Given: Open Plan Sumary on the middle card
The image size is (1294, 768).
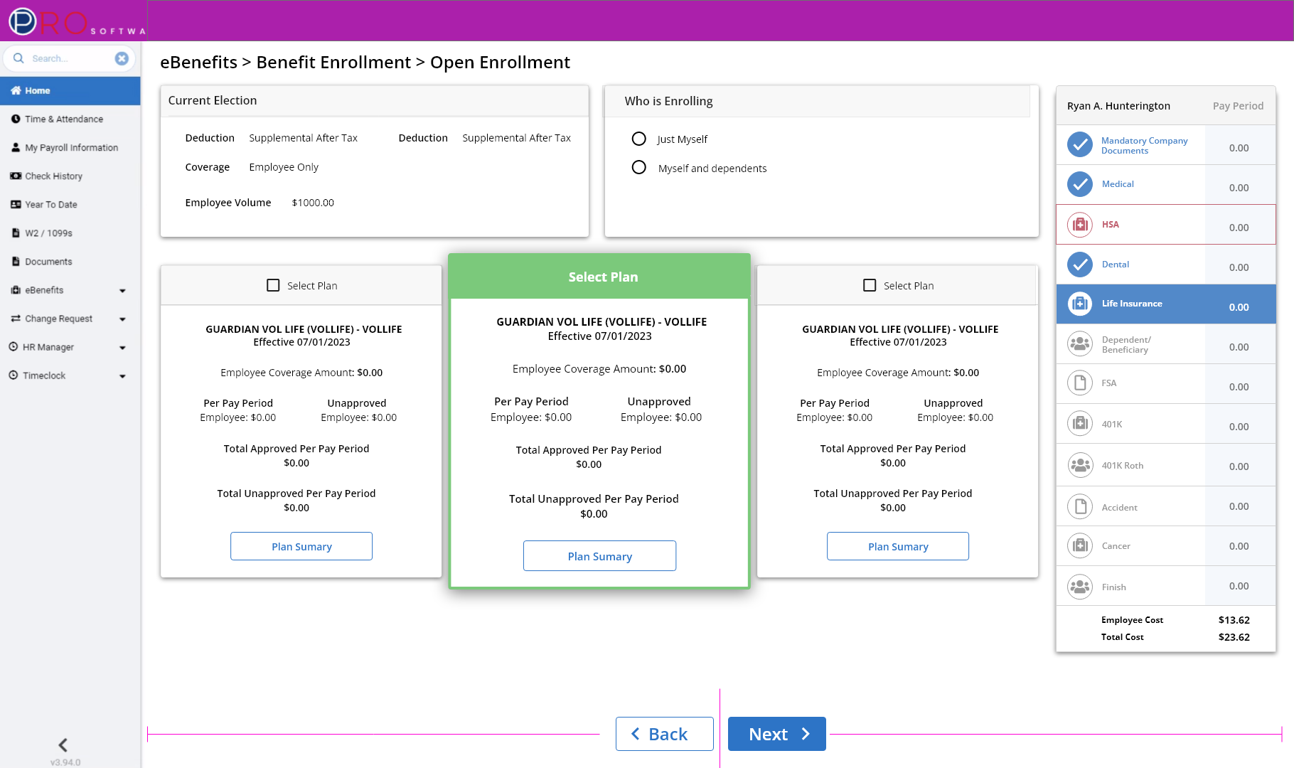Looking at the screenshot, I should (x=599, y=556).
